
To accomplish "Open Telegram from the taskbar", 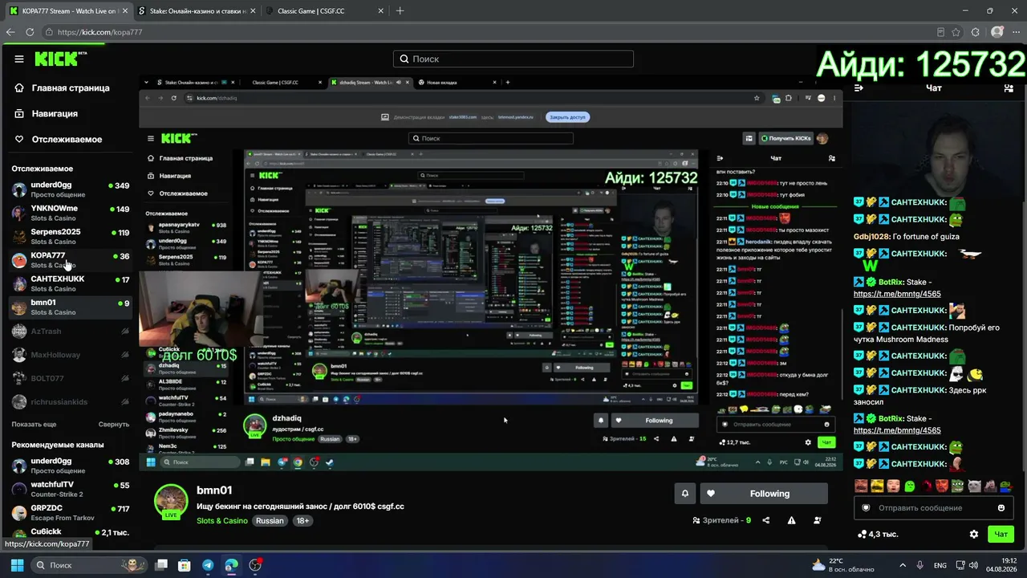I will [208, 565].
